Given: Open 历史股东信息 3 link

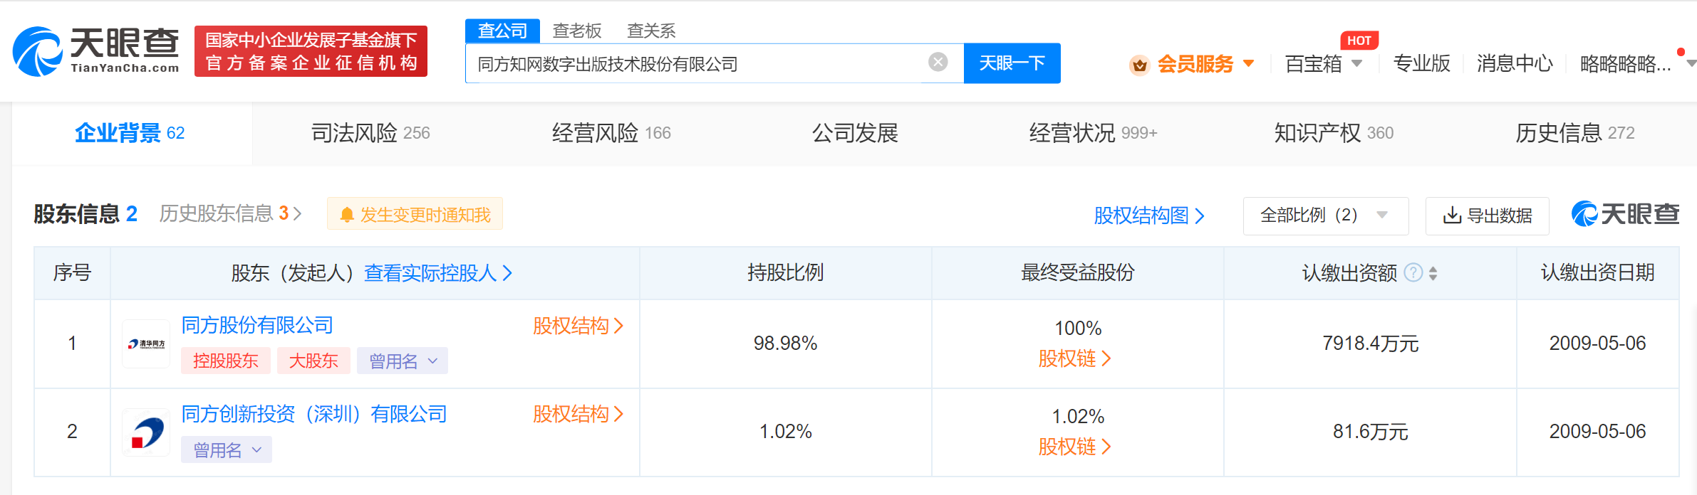Looking at the screenshot, I should point(230,213).
